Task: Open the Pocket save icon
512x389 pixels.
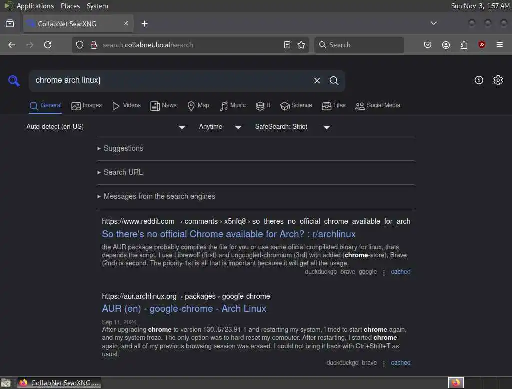Action: click(x=428, y=45)
